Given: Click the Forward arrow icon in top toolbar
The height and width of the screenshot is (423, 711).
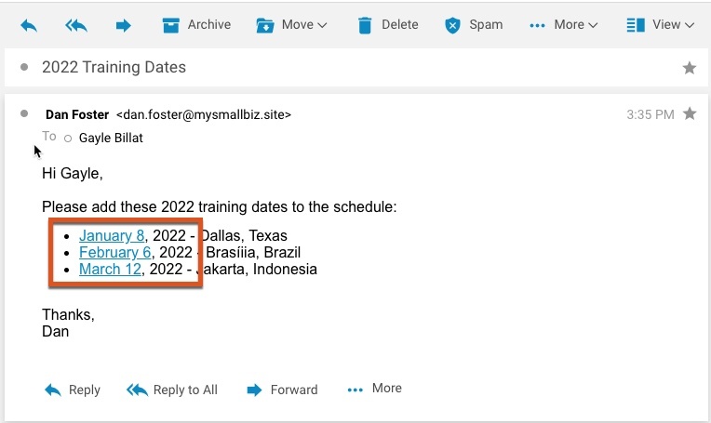Looking at the screenshot, I should pyautogui.click(x=124, y=25).
